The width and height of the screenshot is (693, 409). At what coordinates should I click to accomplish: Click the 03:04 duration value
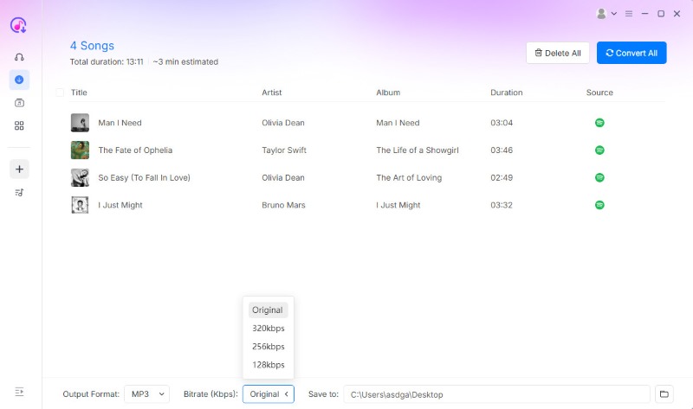[x=502, y=123]
